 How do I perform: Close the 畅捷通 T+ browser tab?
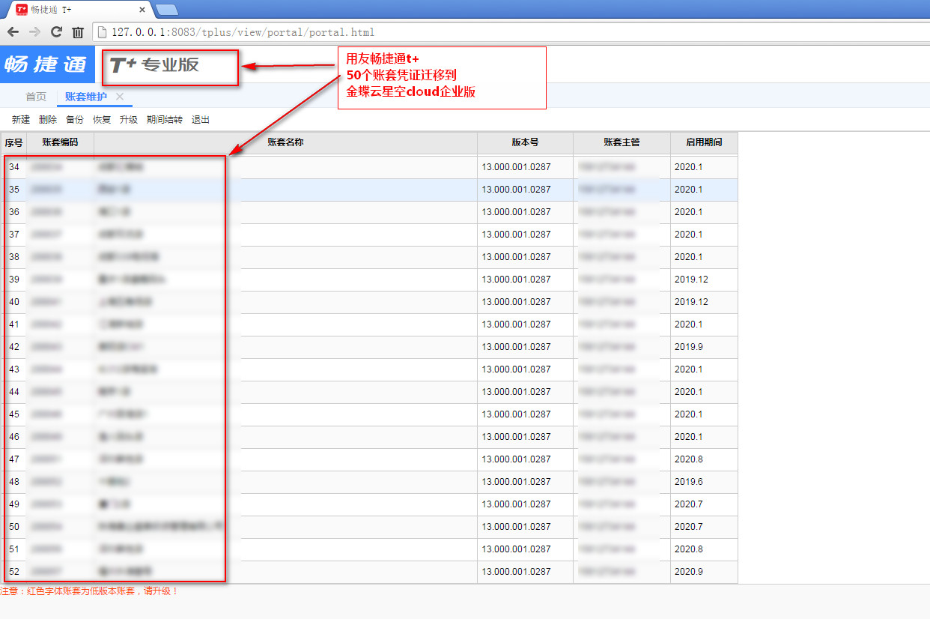pos(142,10)
